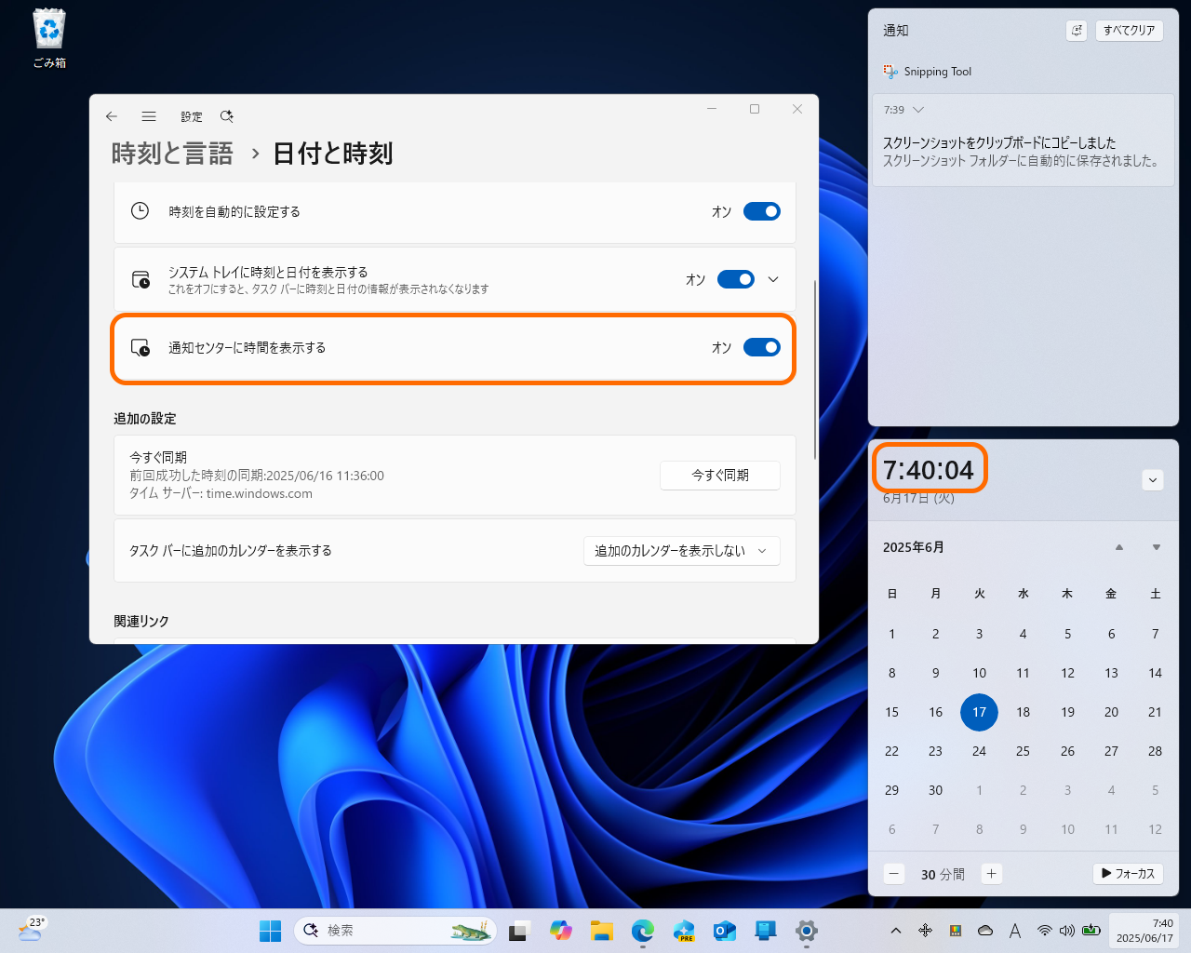
Task: Turn off システムトレイに時刻と日付を表示する
Action: click(x=735, y=279)
